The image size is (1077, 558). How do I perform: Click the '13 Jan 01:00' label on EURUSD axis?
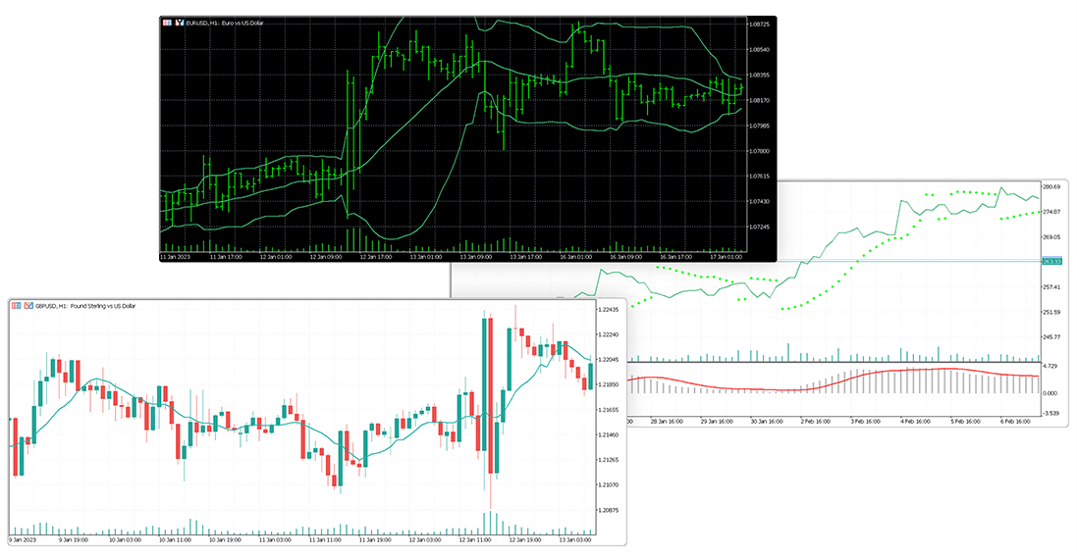point(426,257)
